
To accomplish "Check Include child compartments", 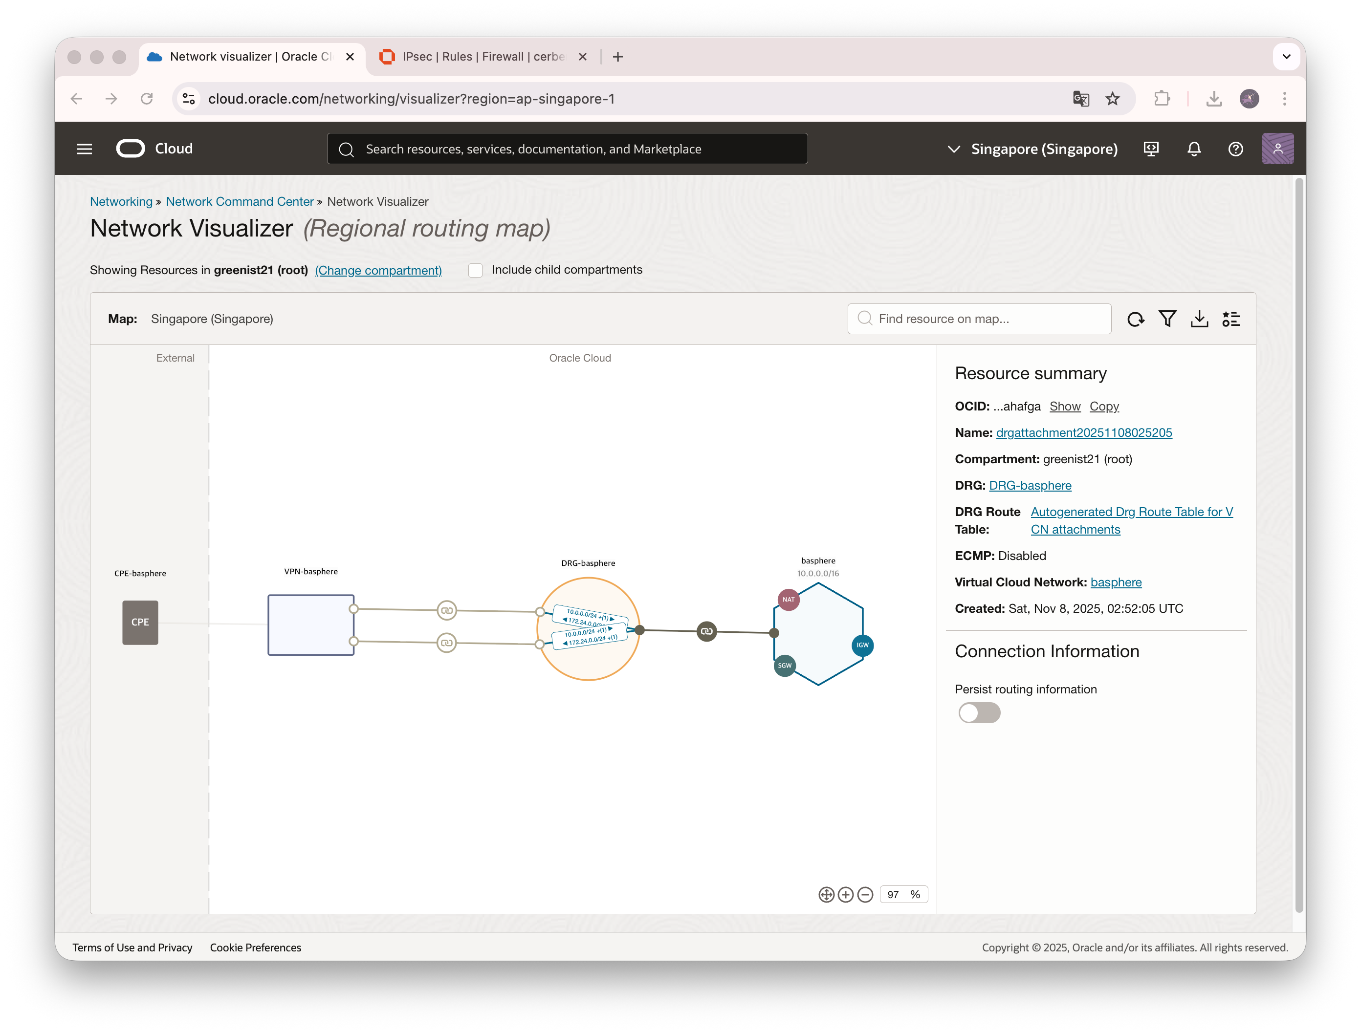I will (x=476, y=270).
